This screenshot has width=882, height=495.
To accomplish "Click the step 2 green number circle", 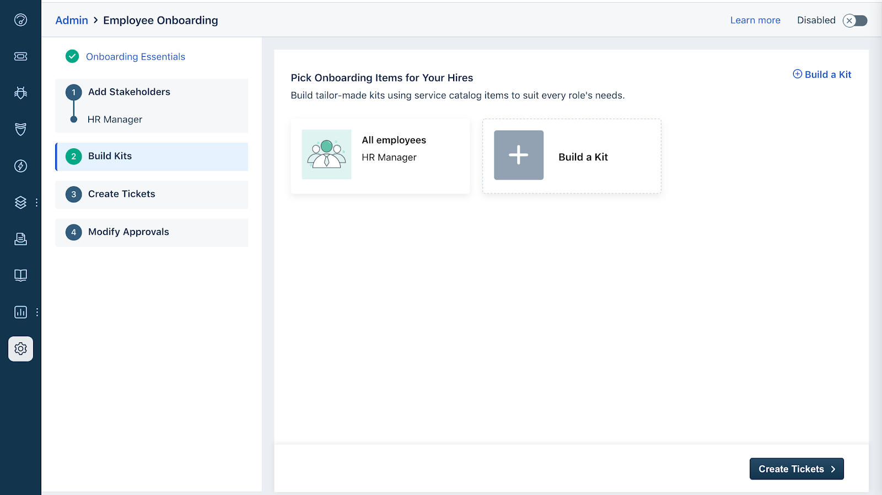I will coord(73,157).
